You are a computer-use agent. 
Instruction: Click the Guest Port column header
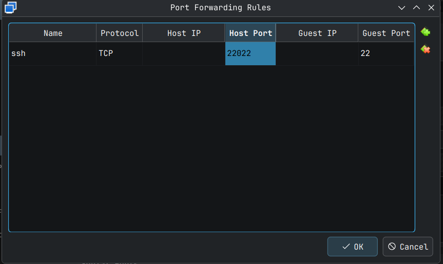[386, 33]
